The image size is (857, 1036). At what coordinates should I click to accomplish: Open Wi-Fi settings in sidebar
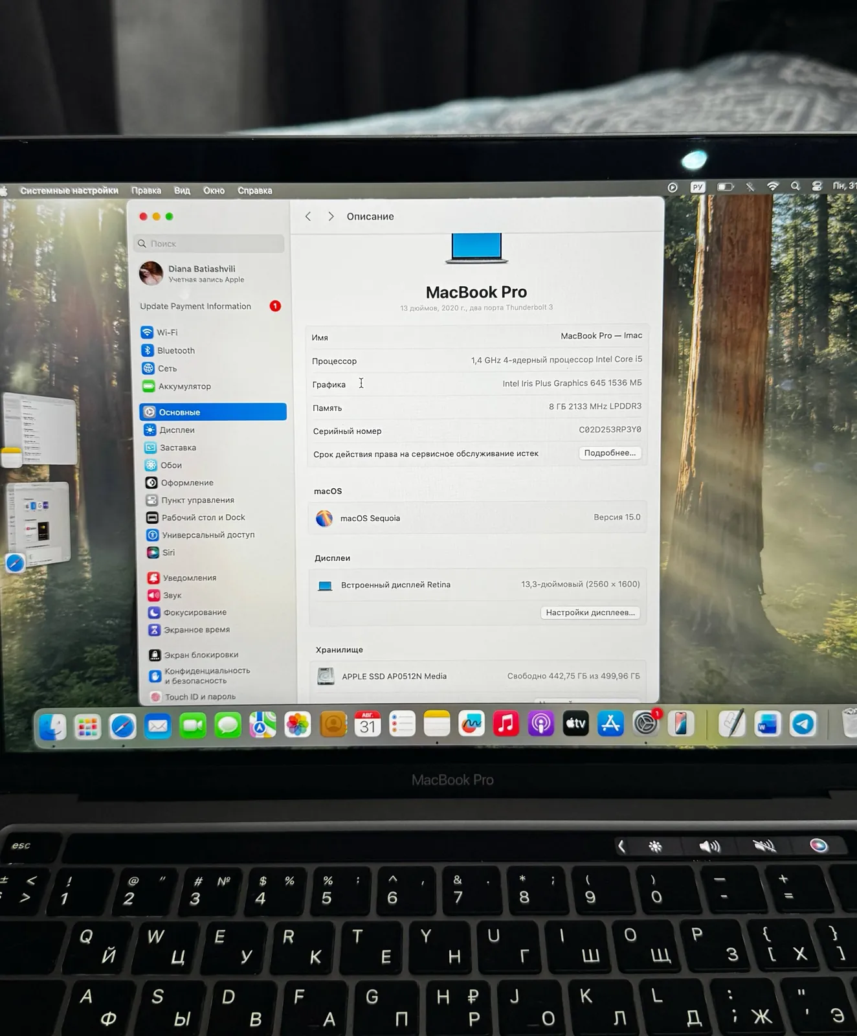[x=160, y=332]
